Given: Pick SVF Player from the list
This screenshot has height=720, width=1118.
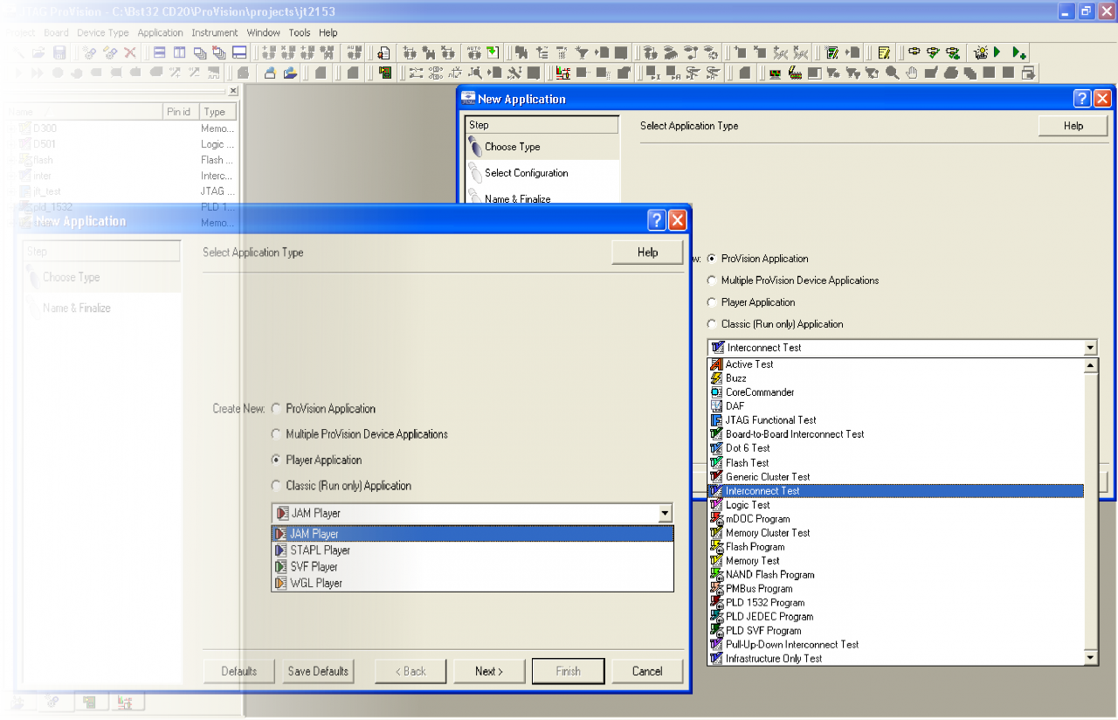Looking at the screenshot, I should [x=473, y=566].
